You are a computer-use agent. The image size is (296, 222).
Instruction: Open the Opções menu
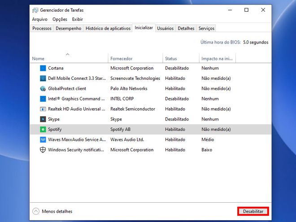point(60,19)
